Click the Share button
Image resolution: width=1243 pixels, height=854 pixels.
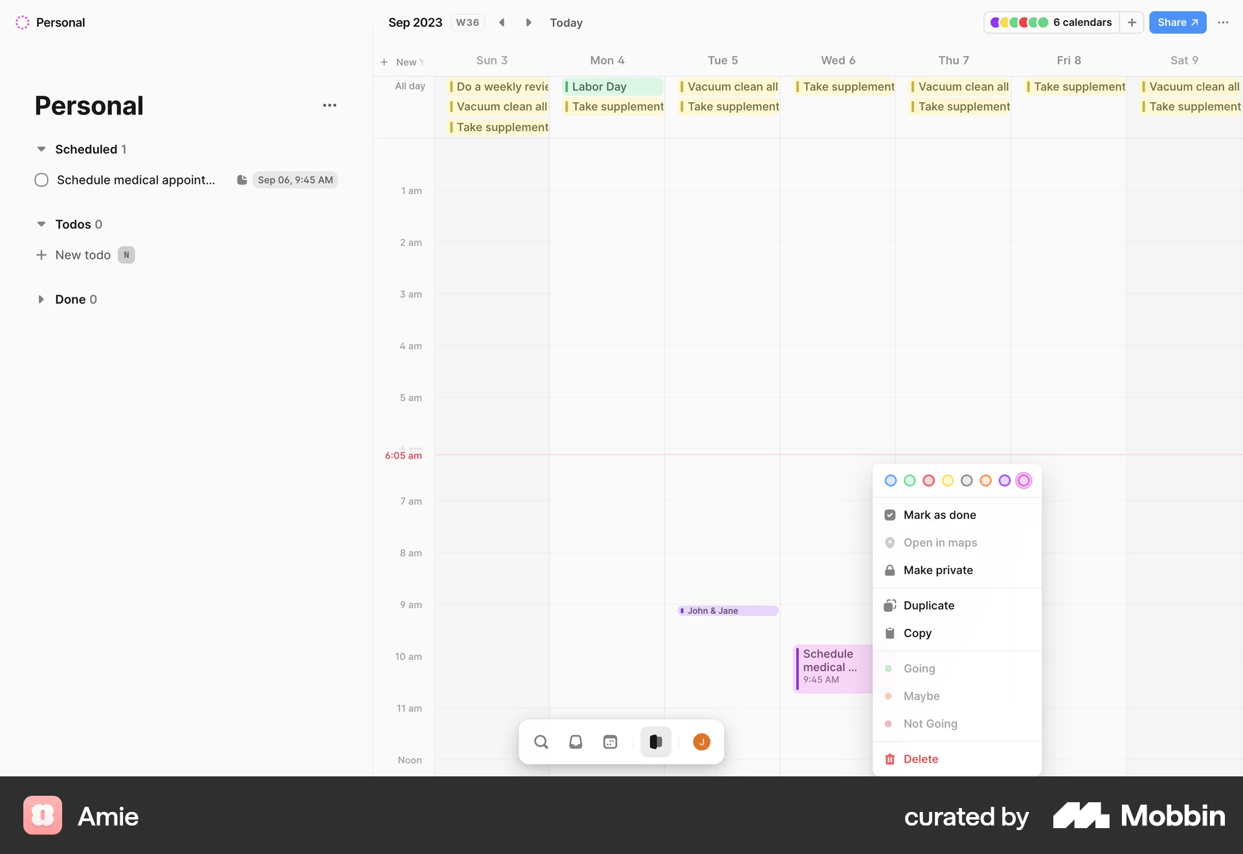pyautogui.click(x=1178, y=22)
